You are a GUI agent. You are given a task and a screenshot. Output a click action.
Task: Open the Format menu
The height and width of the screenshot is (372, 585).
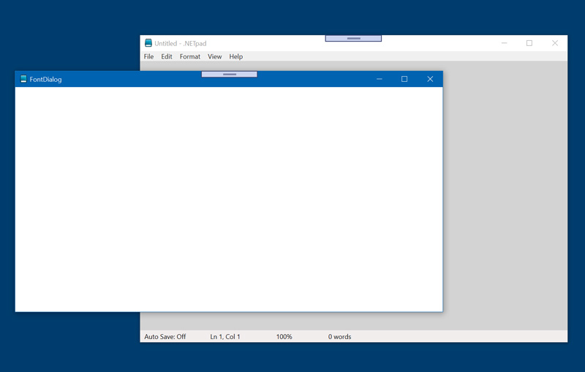click(189, 56)
